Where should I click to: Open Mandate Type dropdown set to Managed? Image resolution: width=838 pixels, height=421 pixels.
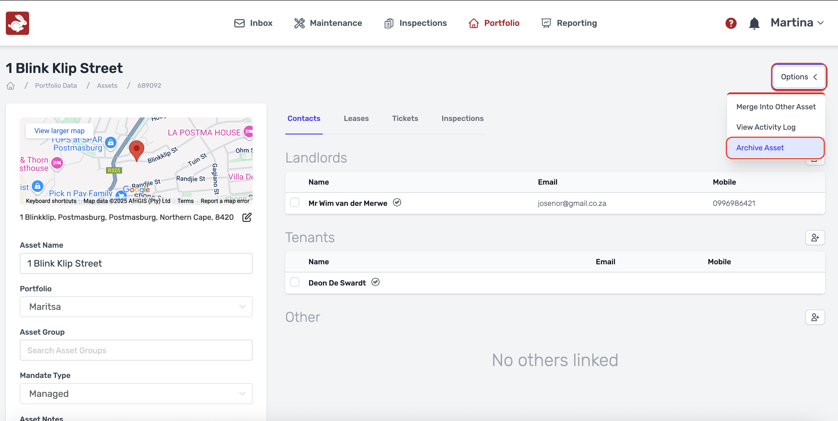pyautogui.click(x=136, y=393)
